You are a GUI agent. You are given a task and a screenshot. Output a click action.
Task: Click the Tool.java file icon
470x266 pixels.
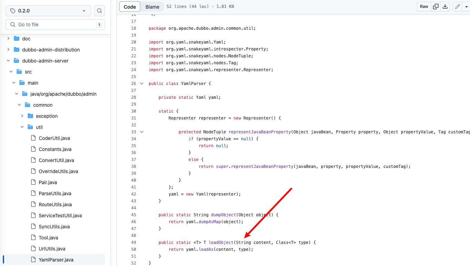pyautogui.click(x=33, y=238)
